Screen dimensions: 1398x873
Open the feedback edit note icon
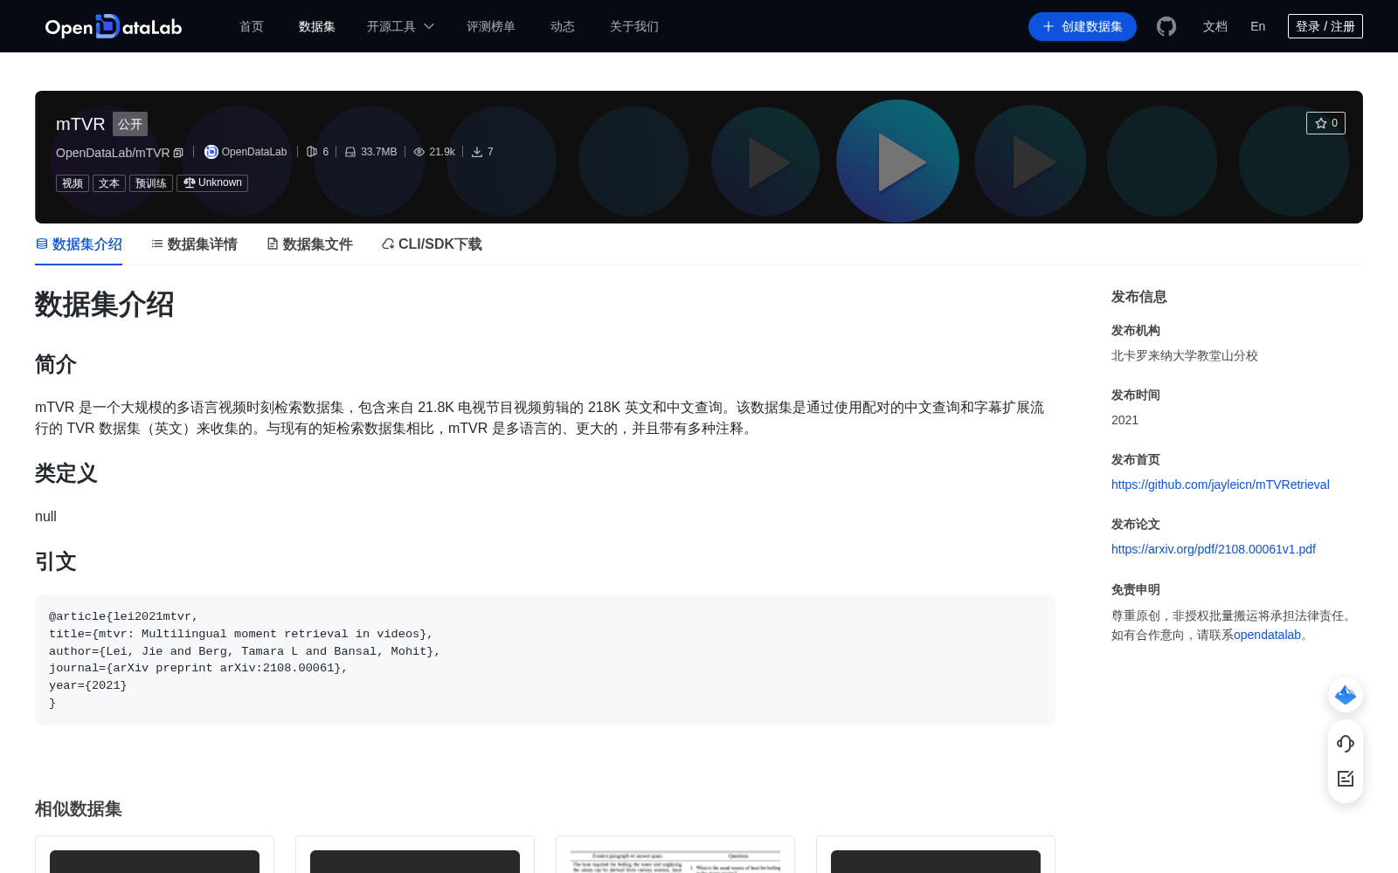pyautogui.click(x=1346, y=779)
